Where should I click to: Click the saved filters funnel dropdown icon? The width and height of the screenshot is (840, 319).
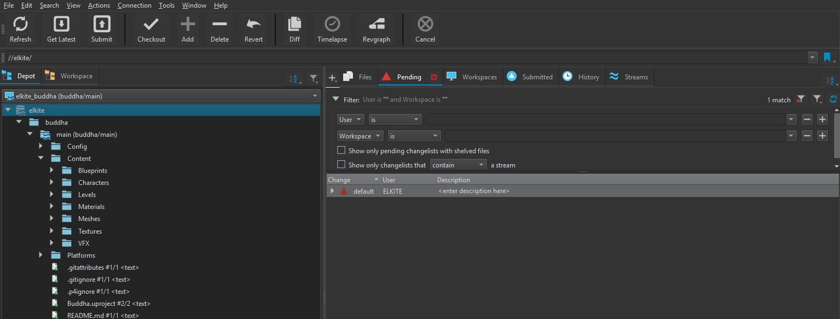point(818,100)
